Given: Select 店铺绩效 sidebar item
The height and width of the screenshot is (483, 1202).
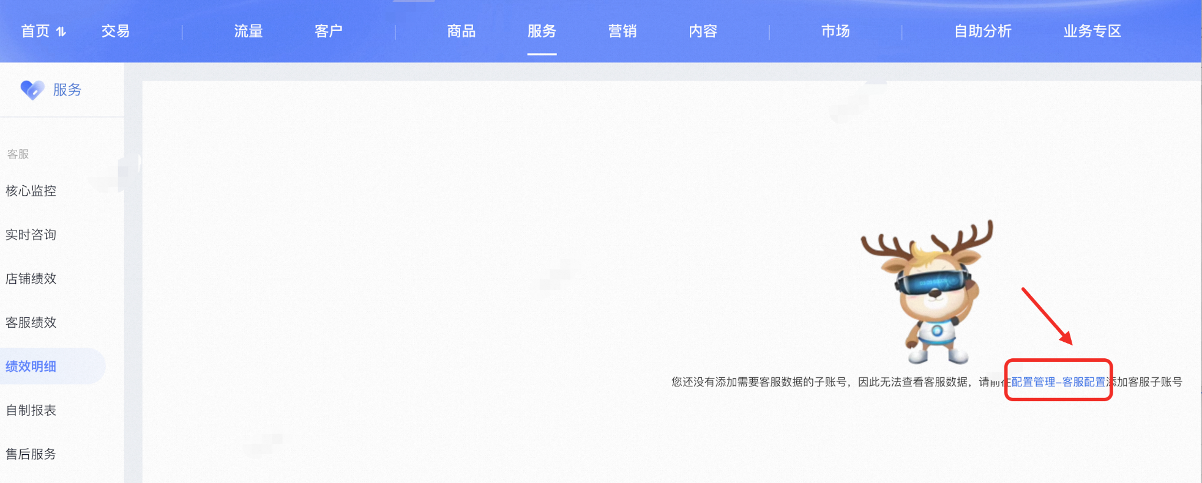Looking at the screenshot, I should pos(31,279).
